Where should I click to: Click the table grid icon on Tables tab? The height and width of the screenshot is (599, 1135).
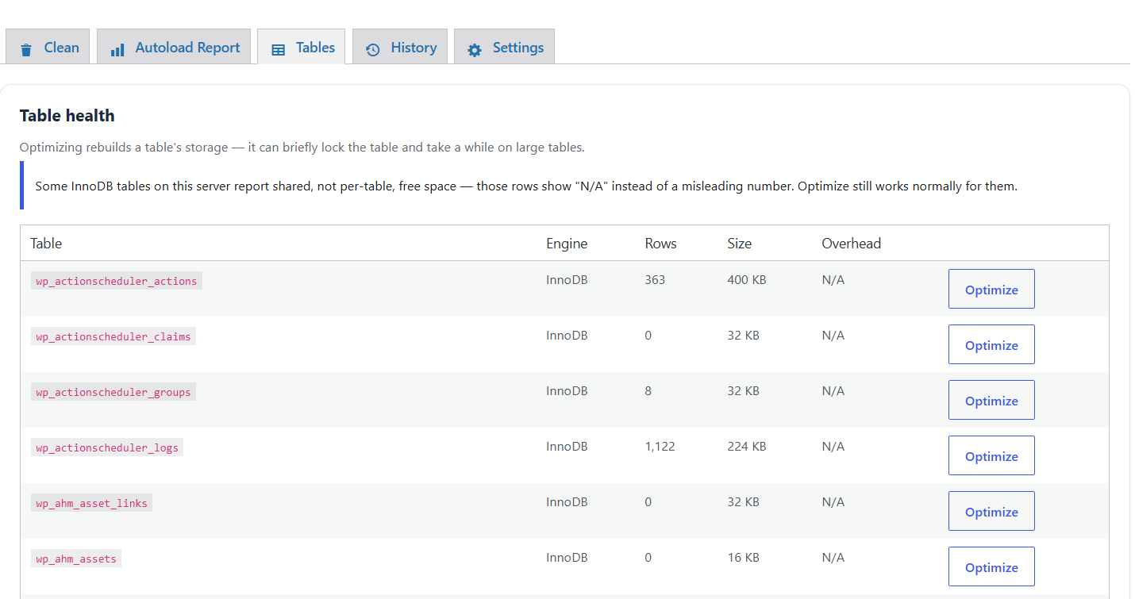click(278, 50)
